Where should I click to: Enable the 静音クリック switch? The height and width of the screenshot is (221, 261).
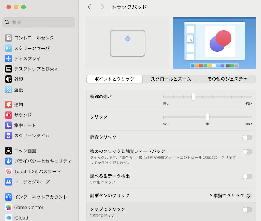tap(247, 137)
